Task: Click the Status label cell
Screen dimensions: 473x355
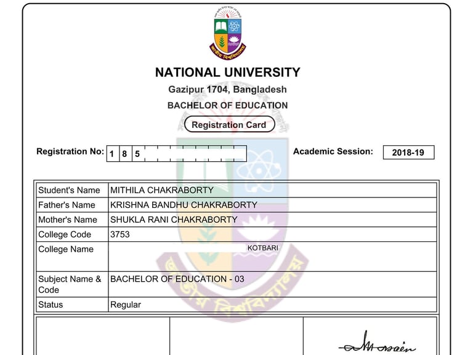Action: (x=72, y=305)
